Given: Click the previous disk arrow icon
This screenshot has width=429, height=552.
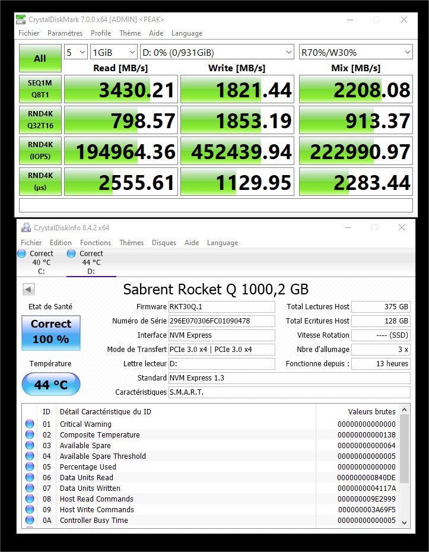Looking at the screenshot, I should [28, 290].
